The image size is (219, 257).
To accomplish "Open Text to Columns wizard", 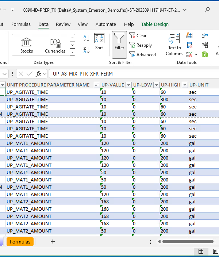I will point(174,44).
